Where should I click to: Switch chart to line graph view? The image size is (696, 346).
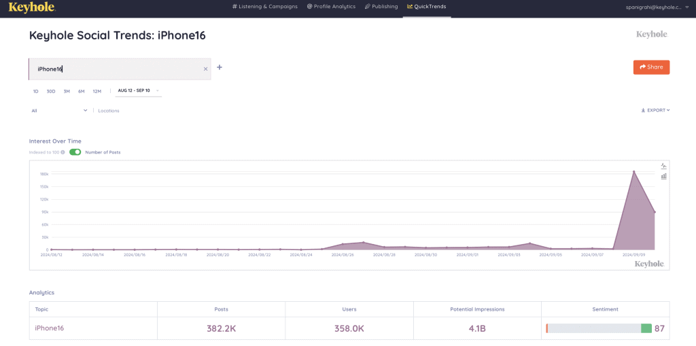click(663, 166)
